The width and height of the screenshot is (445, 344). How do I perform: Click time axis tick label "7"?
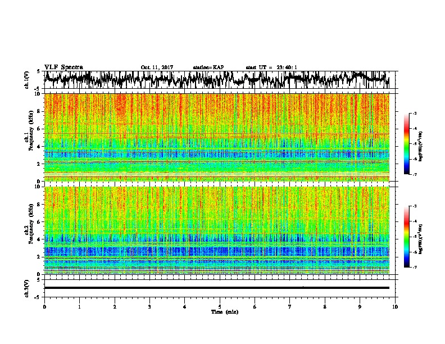tap(290, 307)
